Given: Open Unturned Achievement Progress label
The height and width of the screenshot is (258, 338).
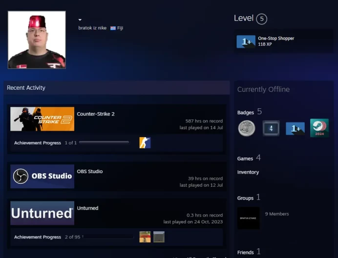Looking at the screenshot, I should coord(38,237).
